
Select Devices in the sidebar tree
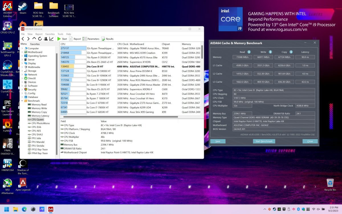pyautogui.click(x=30, y=82)
